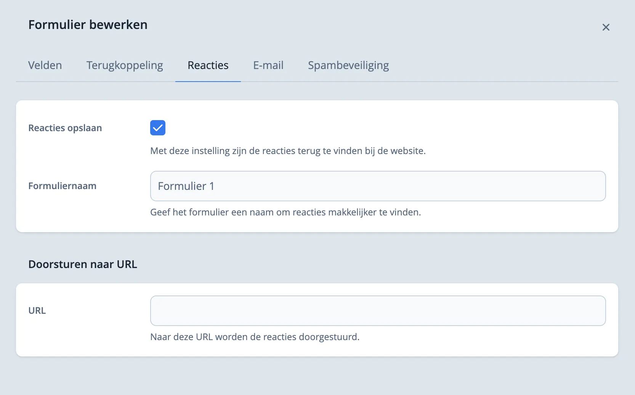
Task: Switch to the Velden tab
Action: (x=45, y=65)
